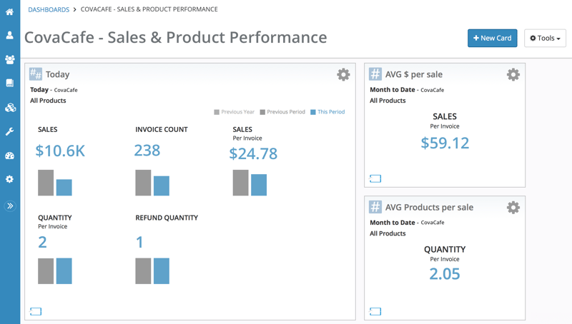Click the Today card type icon
Image resolution: width=572 pixels, height=324 pixels.
pos(35,74)
